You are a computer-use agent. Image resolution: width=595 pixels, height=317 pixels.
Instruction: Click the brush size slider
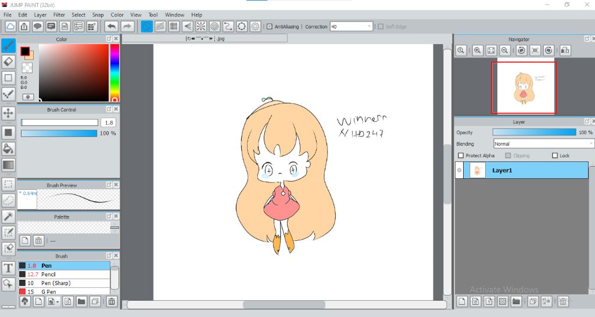[60, 123]
